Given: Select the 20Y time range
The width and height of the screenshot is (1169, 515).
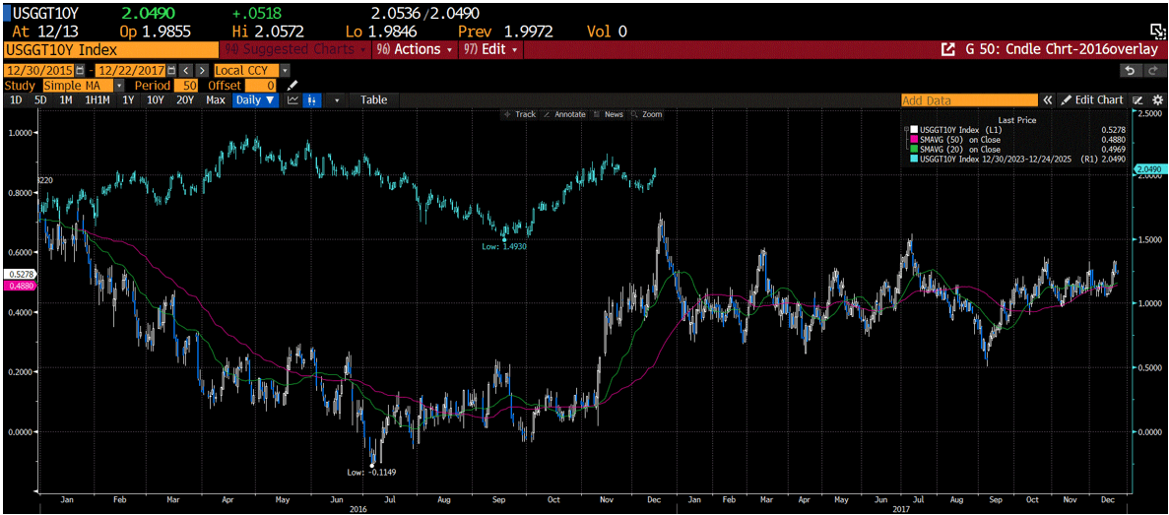Looking at the screenshot, I should [x=185, y=99].
